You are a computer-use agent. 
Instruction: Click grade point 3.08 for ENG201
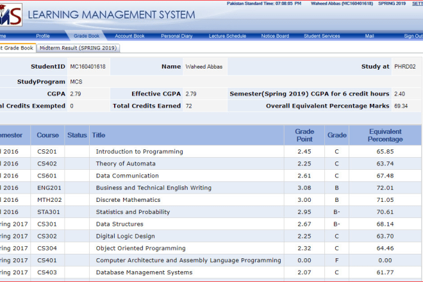[304, 188]
